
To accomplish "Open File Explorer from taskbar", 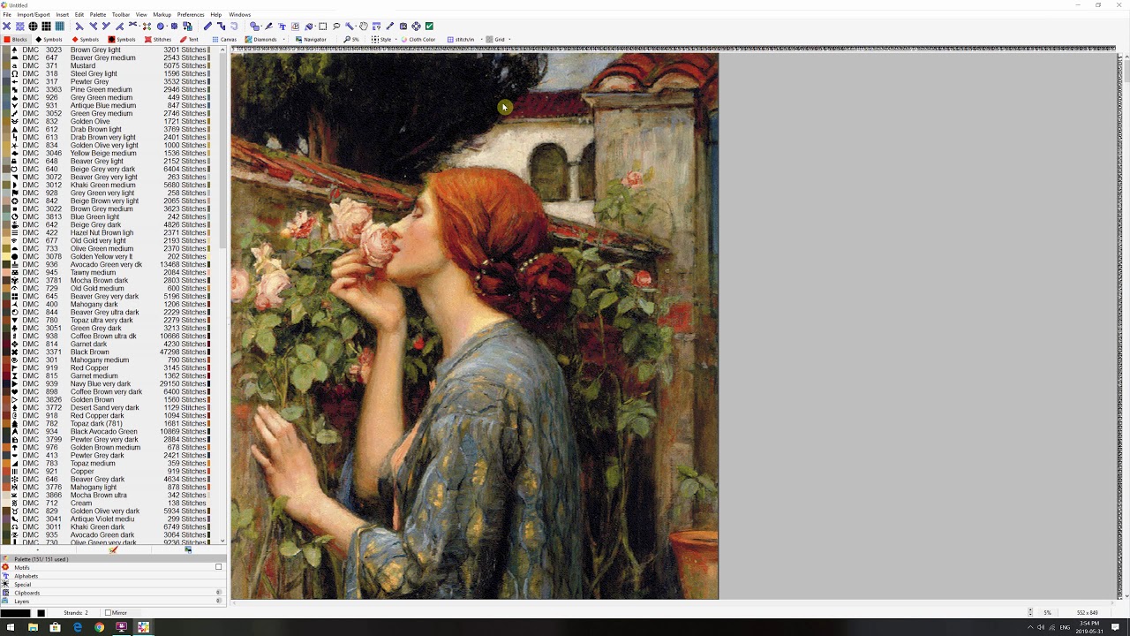I will pos(33,627).
